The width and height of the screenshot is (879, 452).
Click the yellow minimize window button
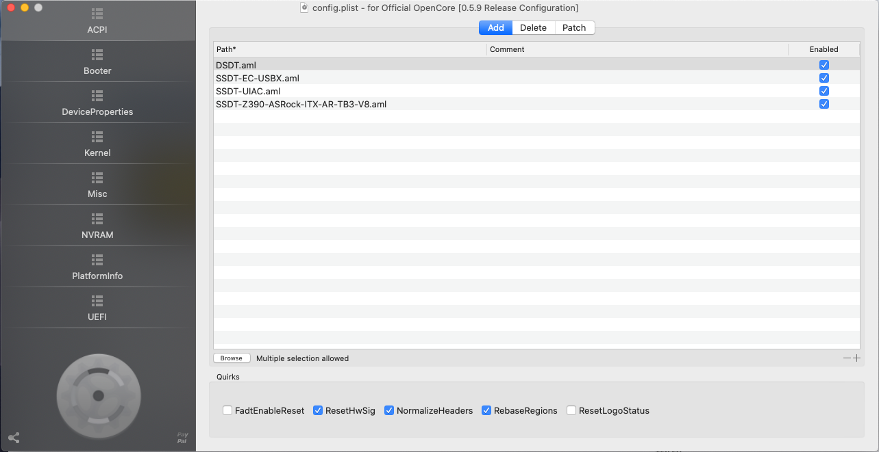coord(25,8)
